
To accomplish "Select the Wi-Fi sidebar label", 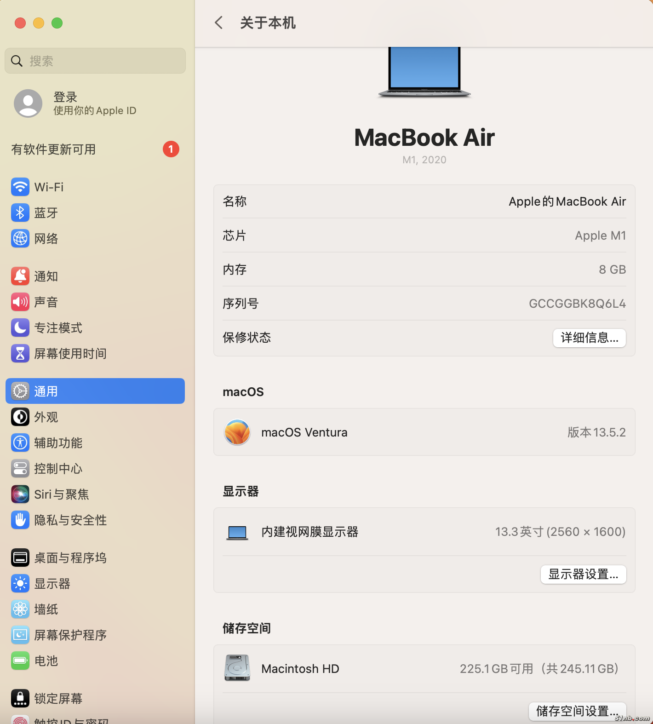I will (x=49, y=187).
